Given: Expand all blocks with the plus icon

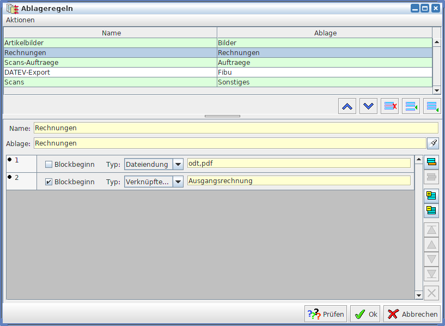Looking at the screenshot, I should pyautogui.click(x=431, y=195).
